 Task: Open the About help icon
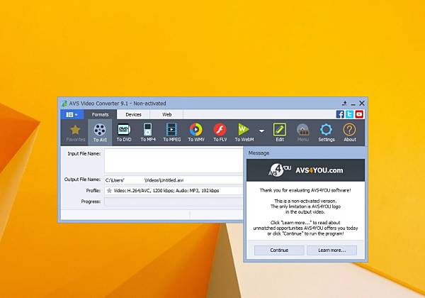click(x=350, y=133)
